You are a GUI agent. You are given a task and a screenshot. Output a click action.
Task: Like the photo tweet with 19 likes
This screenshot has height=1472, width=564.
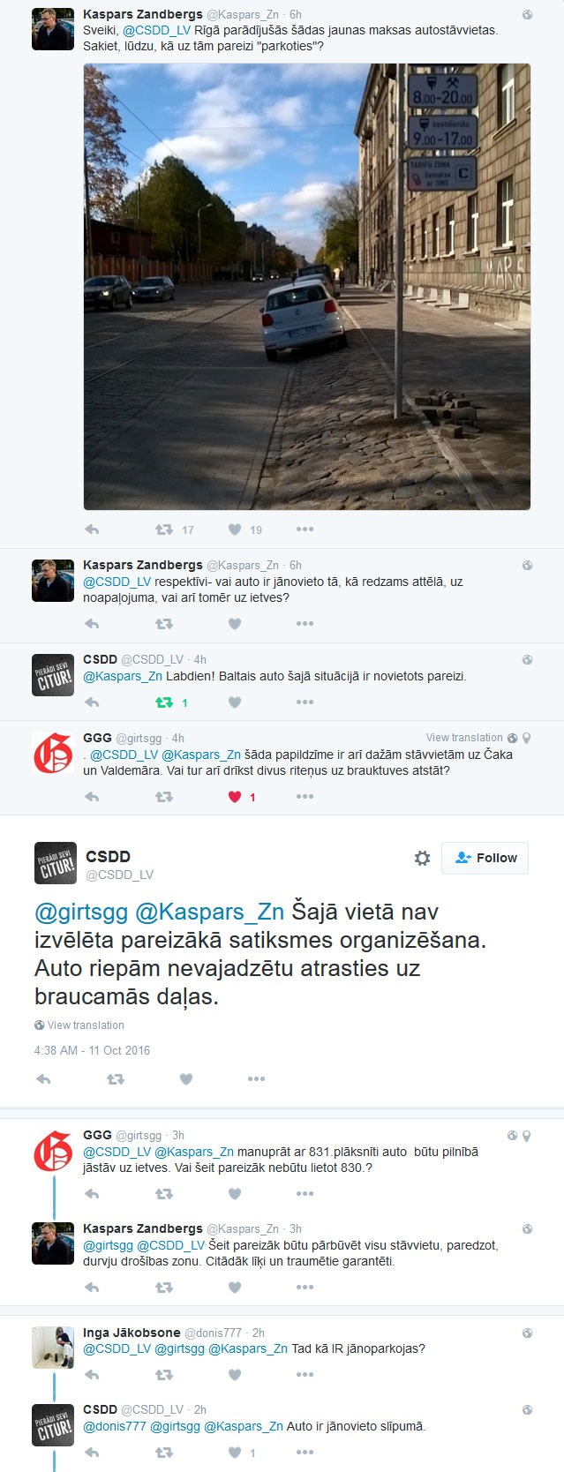pos(235,529)
